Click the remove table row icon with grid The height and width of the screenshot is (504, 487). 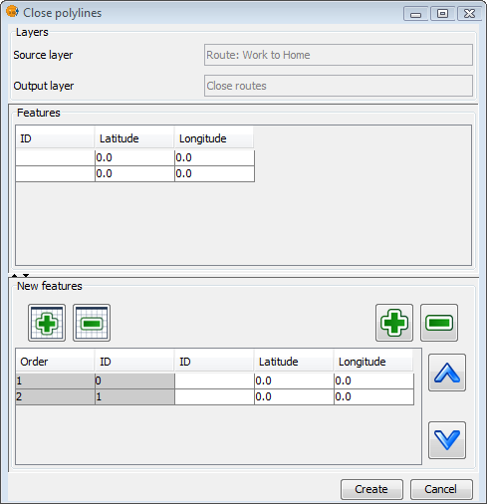click(x=92, y=323)
